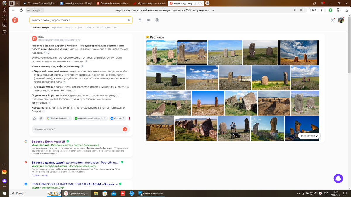Open thumbnail with couple and dog
Screen dimensions: 351x197
coord(234,128)
